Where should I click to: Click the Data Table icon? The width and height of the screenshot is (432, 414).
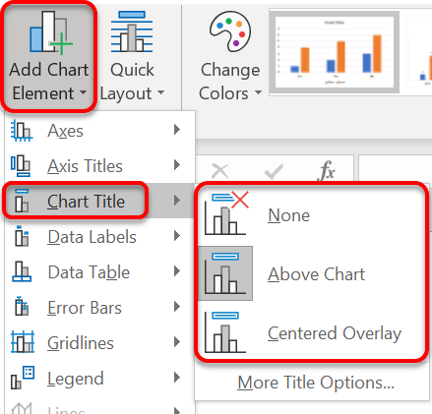[22, 271]
